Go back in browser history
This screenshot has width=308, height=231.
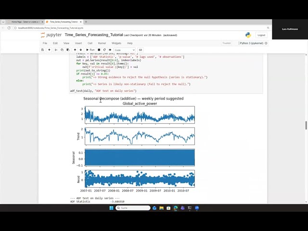coord(3,28)
